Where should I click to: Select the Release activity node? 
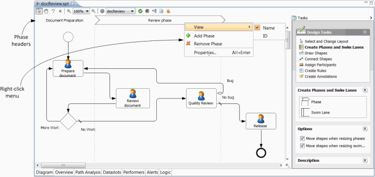pos(261,121)
